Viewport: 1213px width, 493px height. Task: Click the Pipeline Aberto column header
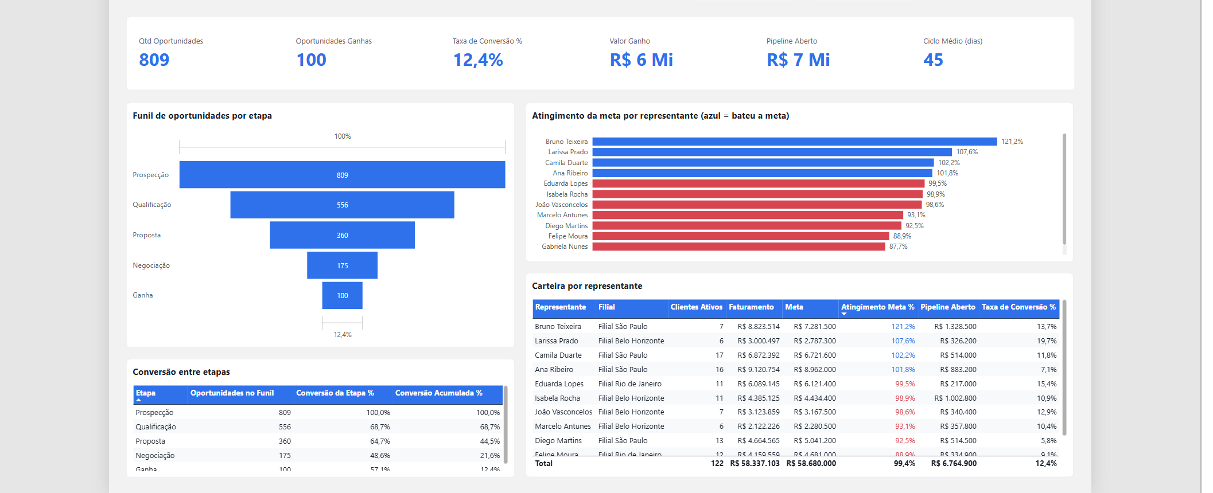click(948, 307)
